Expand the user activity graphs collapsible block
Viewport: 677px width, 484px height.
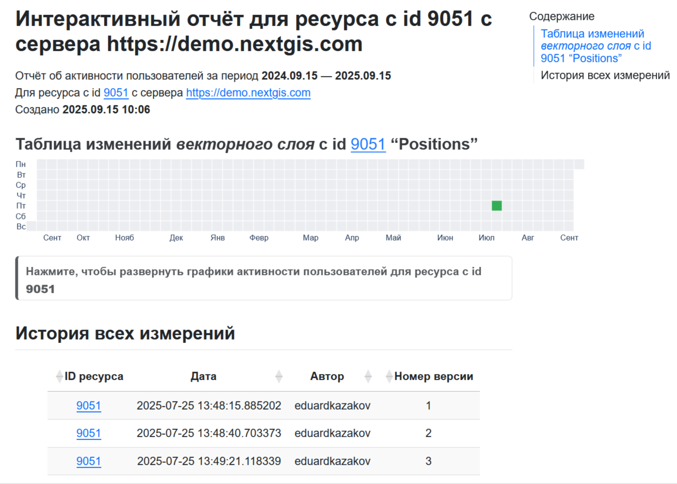(264, 278)
